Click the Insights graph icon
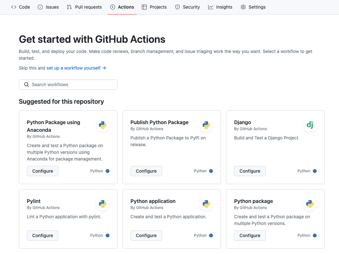Screen dimensions: 339x254 click(211, 7)
